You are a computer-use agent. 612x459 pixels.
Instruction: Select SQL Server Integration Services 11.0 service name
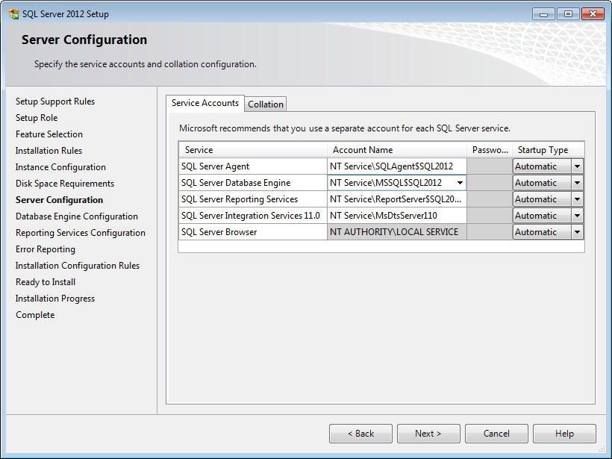(x=253, y=216)
